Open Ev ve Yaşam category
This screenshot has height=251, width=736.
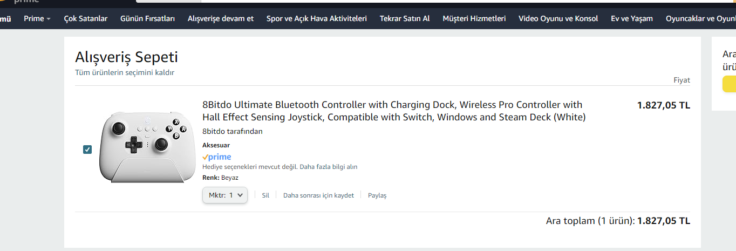[631, 18]
